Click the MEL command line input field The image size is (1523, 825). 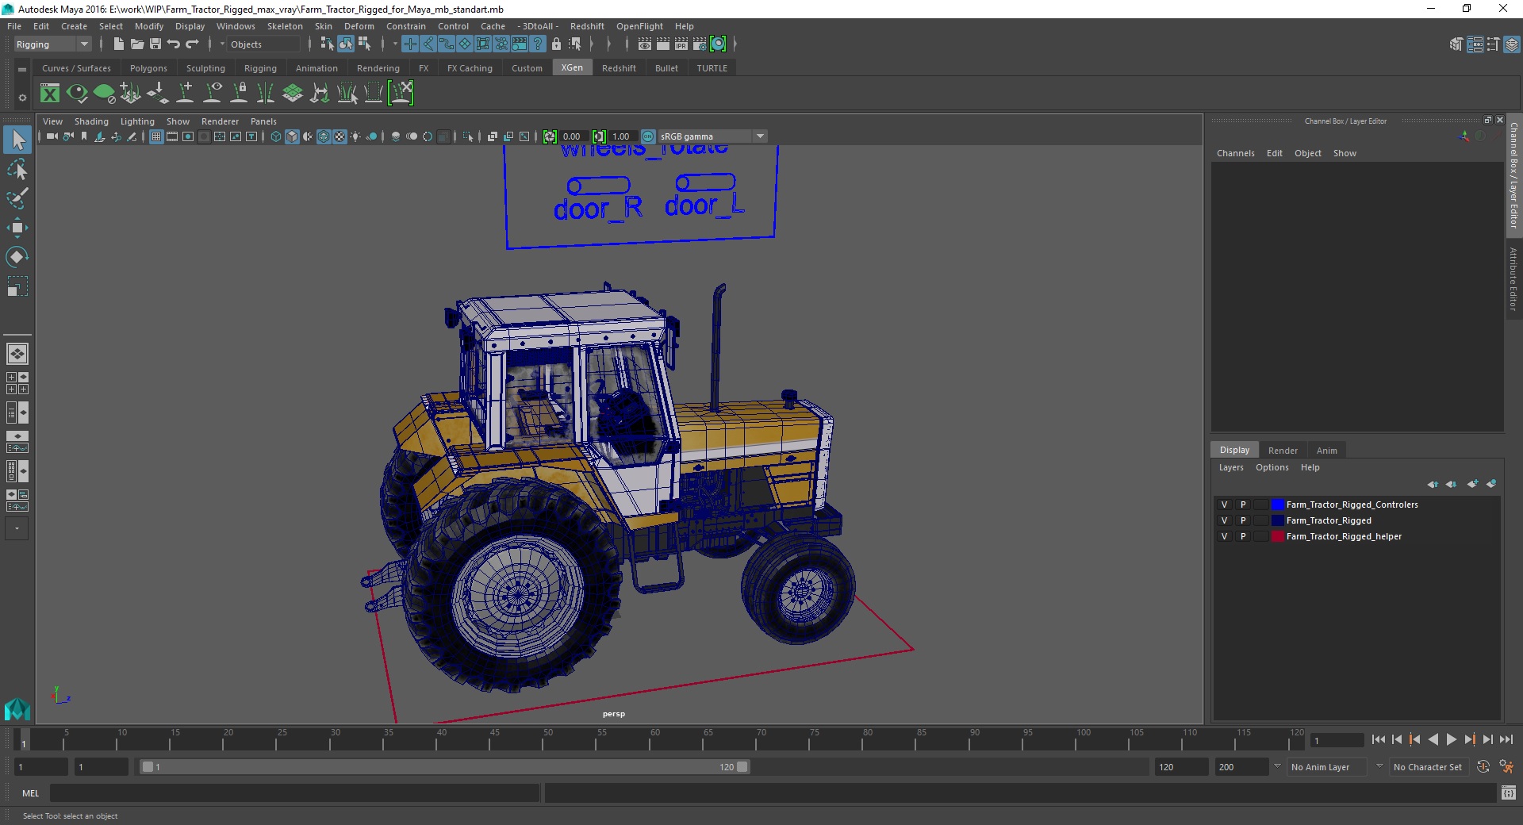(x=295, y=792)
